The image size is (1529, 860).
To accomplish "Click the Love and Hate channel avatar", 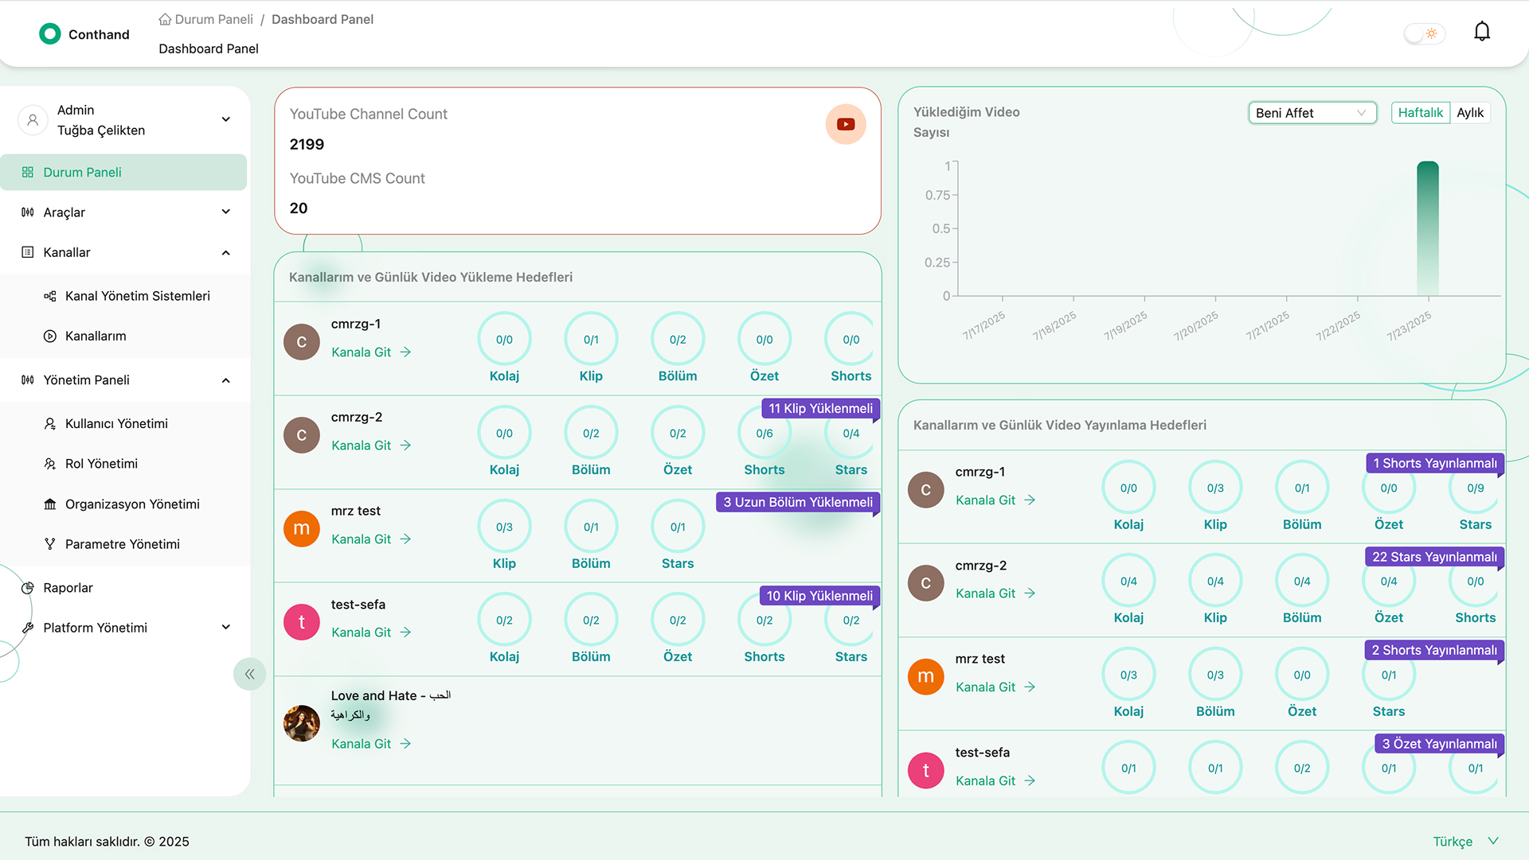I will 301,722.
